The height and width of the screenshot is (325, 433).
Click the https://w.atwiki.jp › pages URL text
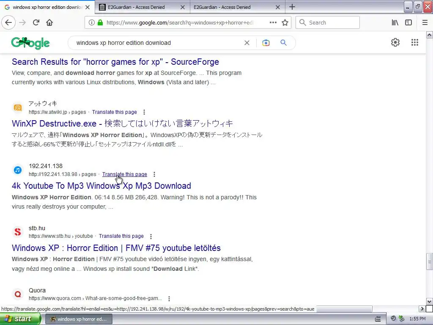[x=58, y=112]
